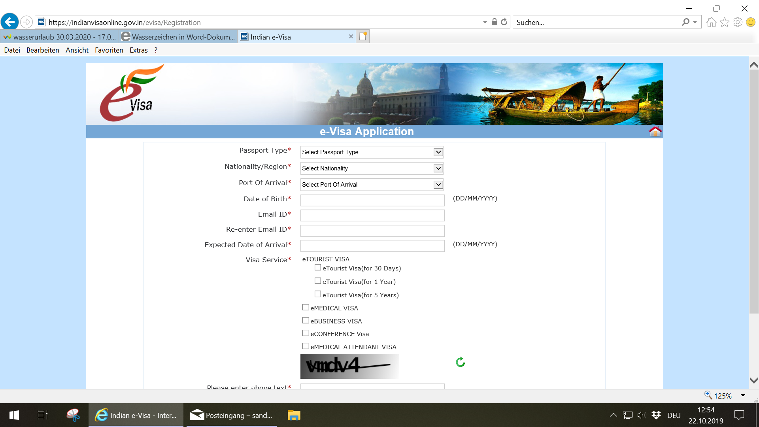The image size is (759, 427).
Task: Open new browser tab button
Action: pyautogui.click(x=363, y=37)
